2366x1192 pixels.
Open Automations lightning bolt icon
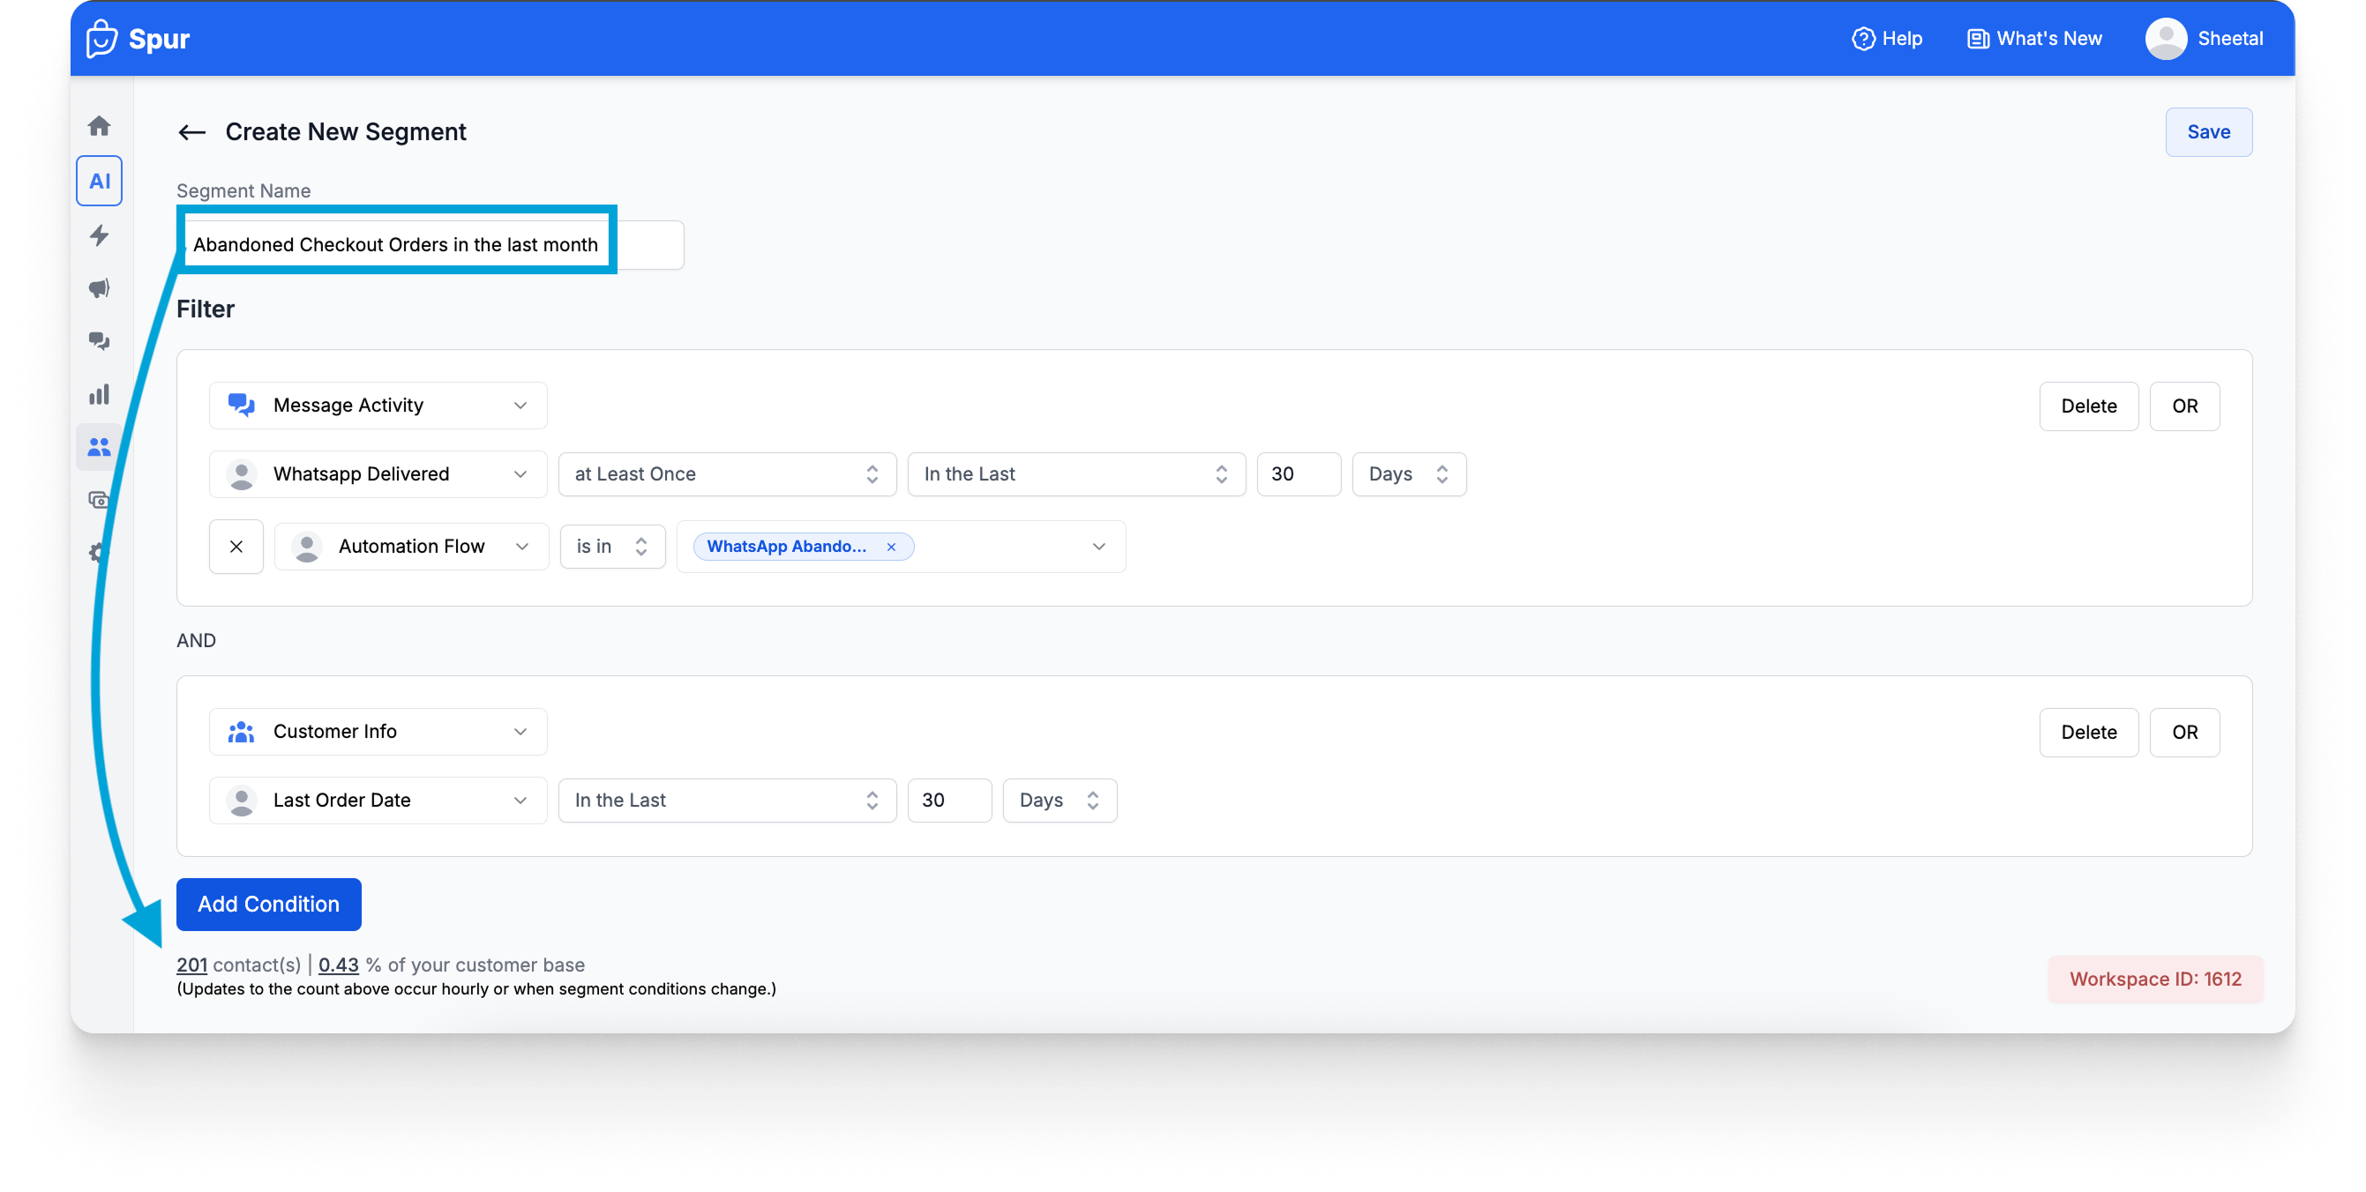pos(99,235)
